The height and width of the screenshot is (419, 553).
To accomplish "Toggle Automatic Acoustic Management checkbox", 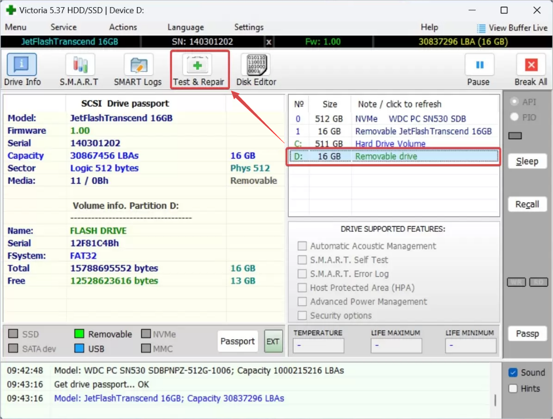I will coord(302,246).
